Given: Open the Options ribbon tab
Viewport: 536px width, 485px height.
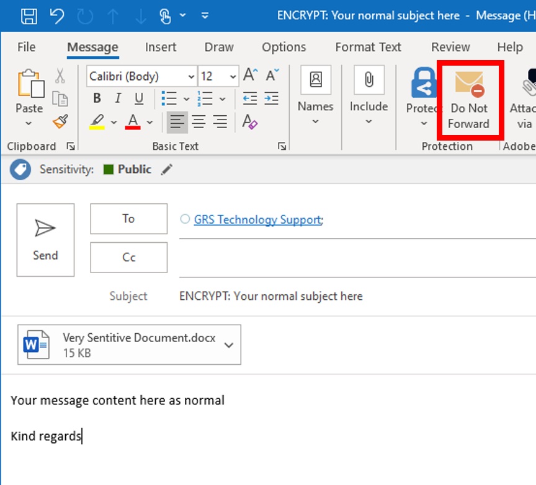Looking at the screenshot, I should point(284,47).
